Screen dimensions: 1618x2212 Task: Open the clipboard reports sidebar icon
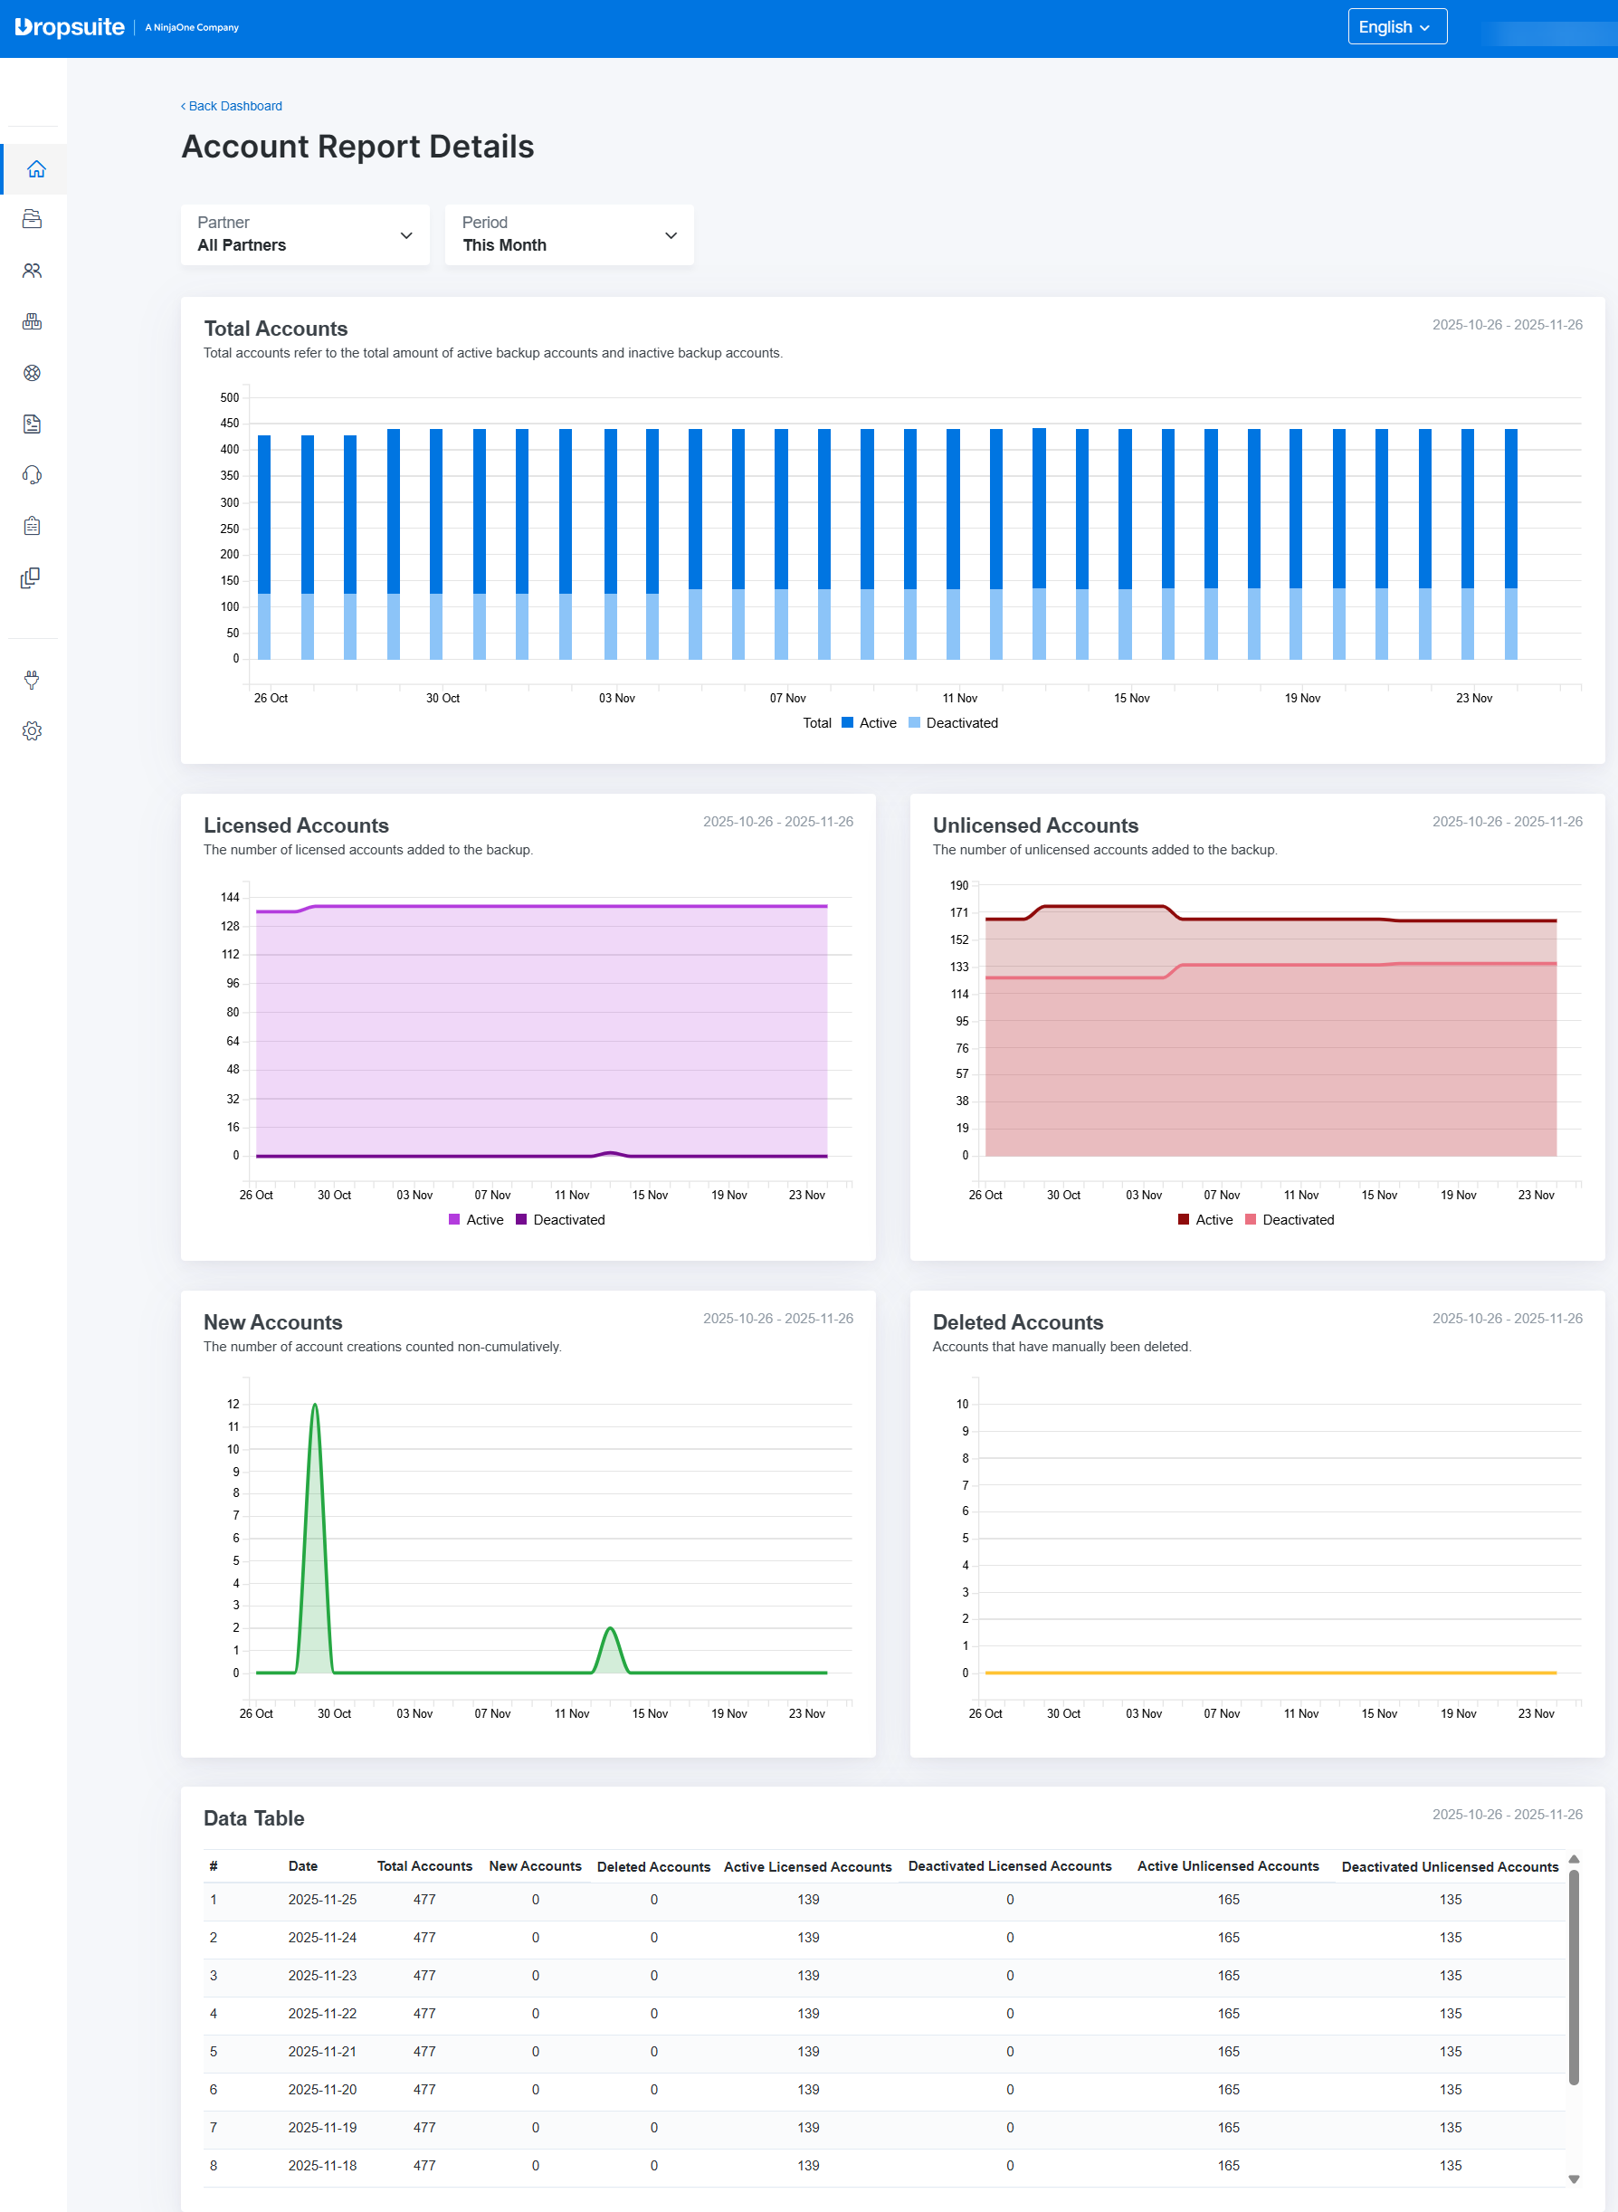(33, 526)
